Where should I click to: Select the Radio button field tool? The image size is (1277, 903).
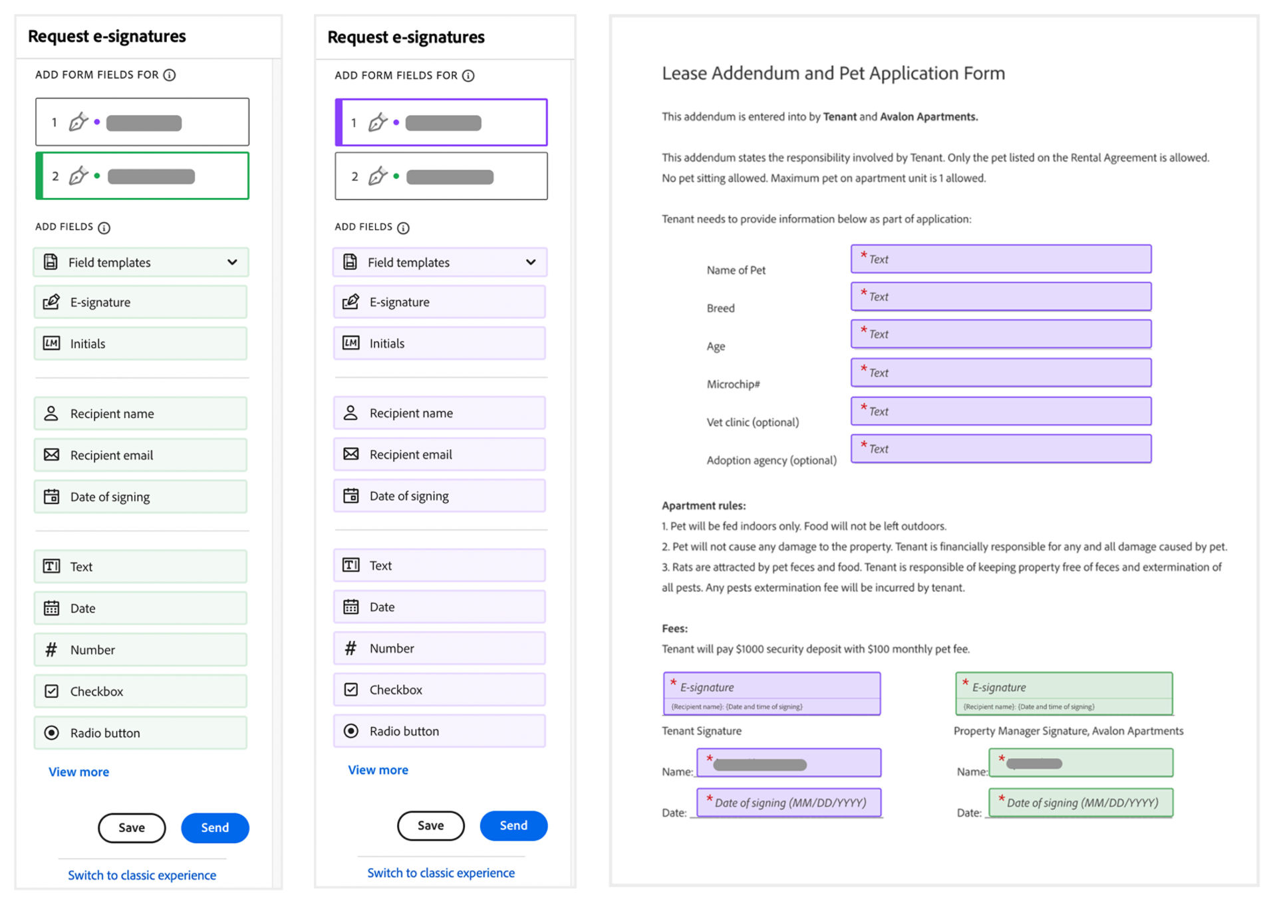140,732
